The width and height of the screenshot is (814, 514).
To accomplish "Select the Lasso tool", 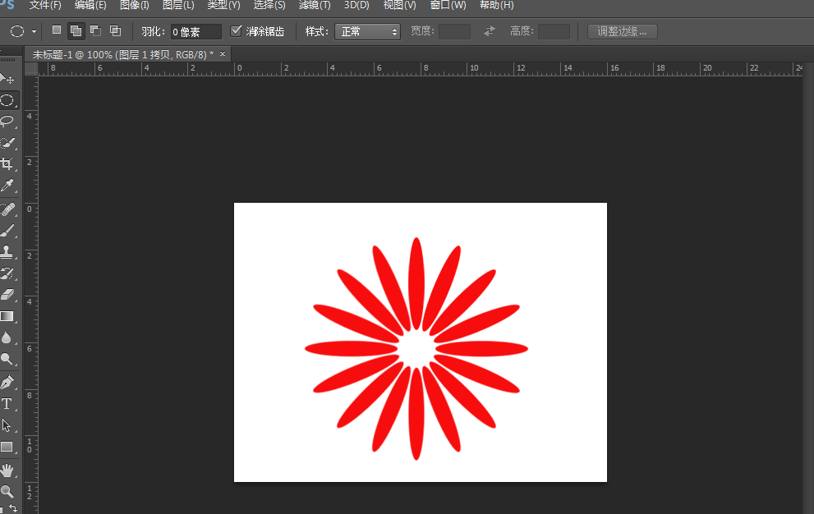I will coord(10,122).
